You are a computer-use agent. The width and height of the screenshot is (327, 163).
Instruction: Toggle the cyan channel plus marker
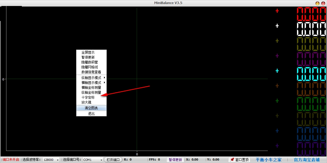coord(277,71)
